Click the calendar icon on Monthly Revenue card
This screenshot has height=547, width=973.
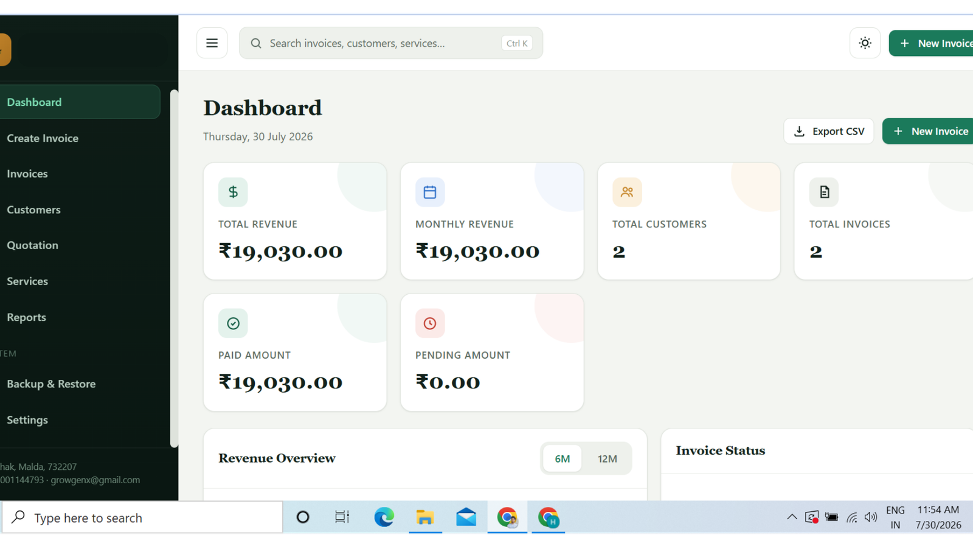[x=430, y=192]
